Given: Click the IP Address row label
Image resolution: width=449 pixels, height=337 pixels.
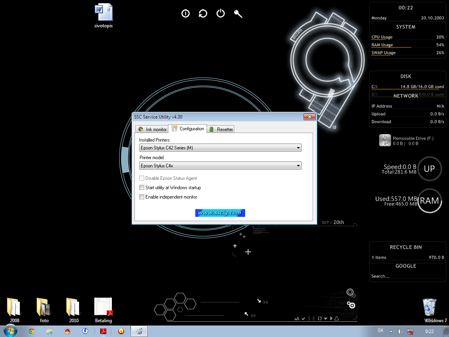Looking at the screenshot, I should point(382,106).
